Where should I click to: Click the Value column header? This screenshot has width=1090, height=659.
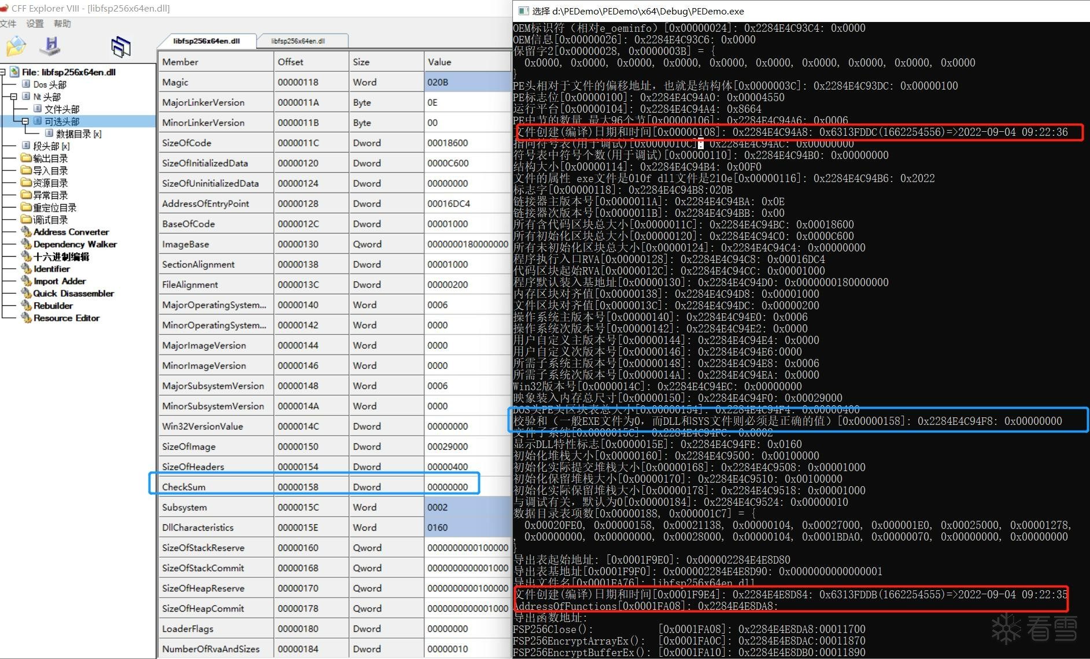468,61
